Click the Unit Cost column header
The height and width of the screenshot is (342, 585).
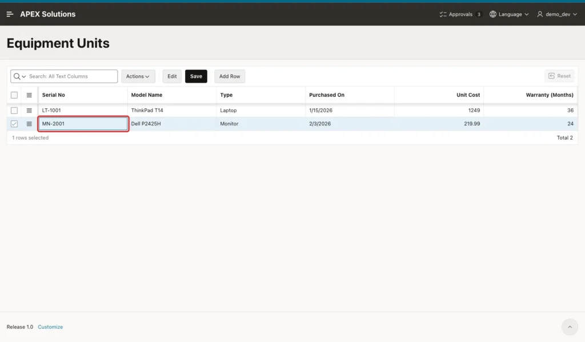[x=439, y=95]
